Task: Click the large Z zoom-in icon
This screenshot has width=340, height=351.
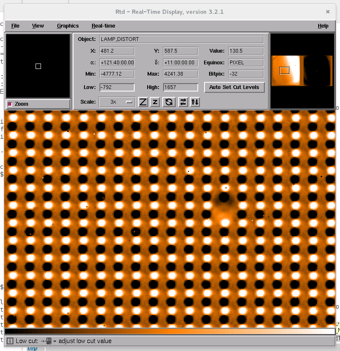Action: (x=143, y=102)
